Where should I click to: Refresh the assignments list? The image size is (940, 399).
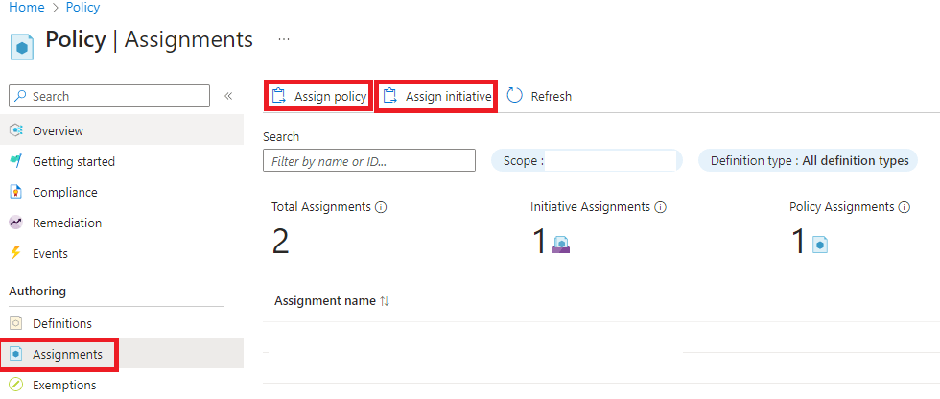click(x=539, y=96)
